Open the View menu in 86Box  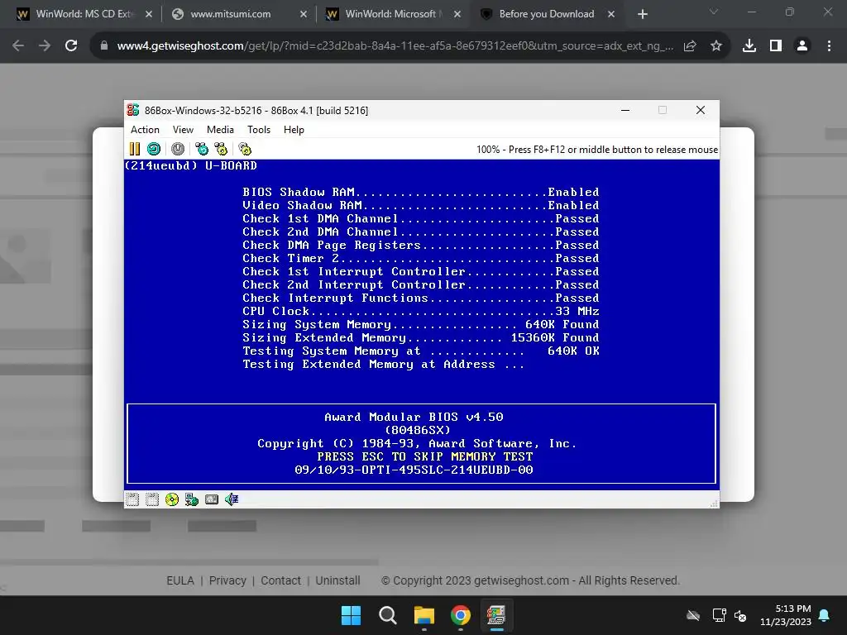pyautogui.click(x=183, y=130)
